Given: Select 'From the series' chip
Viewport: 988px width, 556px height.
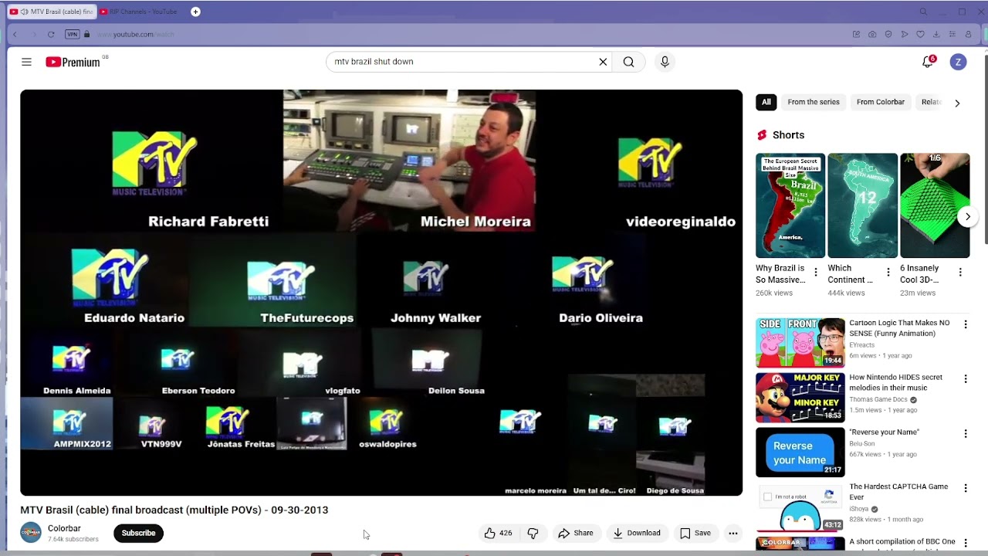Looking at the screenshot, I should (x=814, y=102).
